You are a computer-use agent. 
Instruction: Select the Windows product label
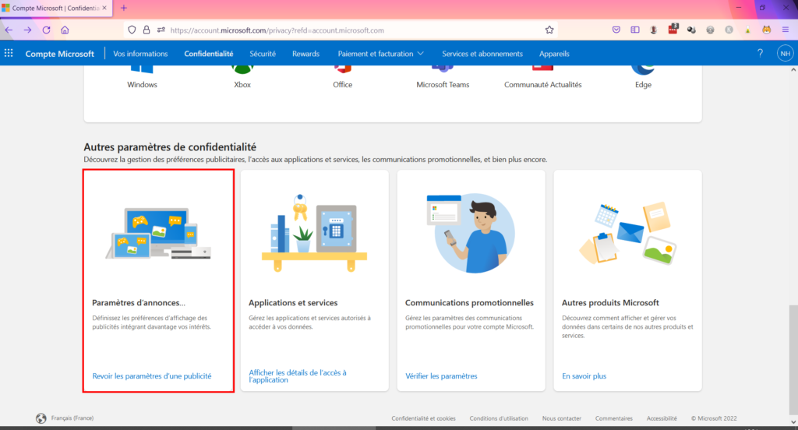(x=142, y=84)
